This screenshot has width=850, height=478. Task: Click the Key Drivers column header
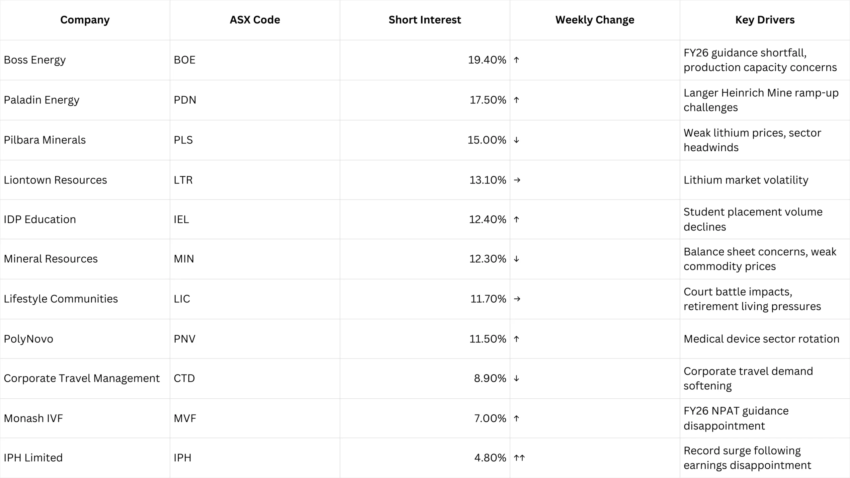(765, 20)
